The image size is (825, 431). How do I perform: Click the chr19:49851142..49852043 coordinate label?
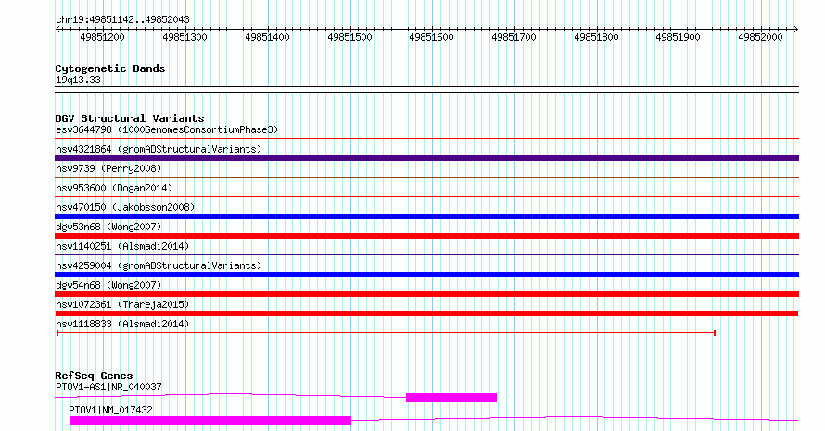coord(122,20)
